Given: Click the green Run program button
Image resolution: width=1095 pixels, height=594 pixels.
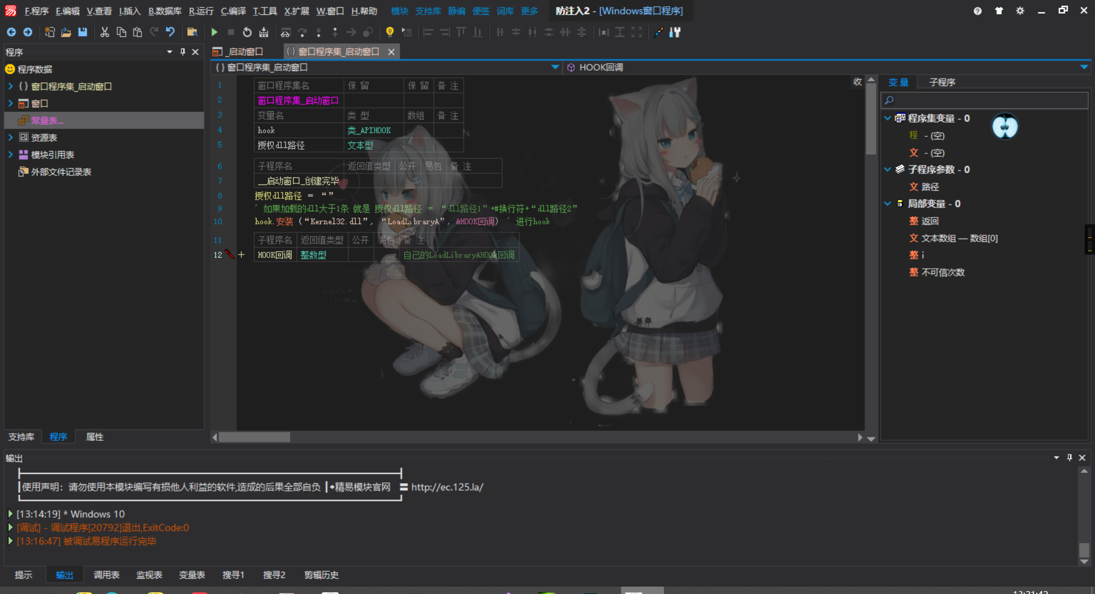Looking at the screenshot, I should tap(214, 32).
